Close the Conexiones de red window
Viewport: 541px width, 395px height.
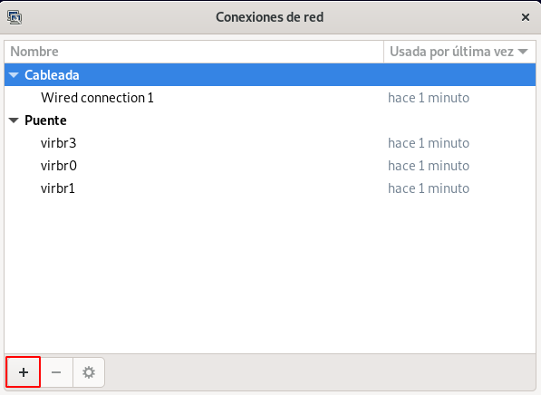(x=525, y=17)
